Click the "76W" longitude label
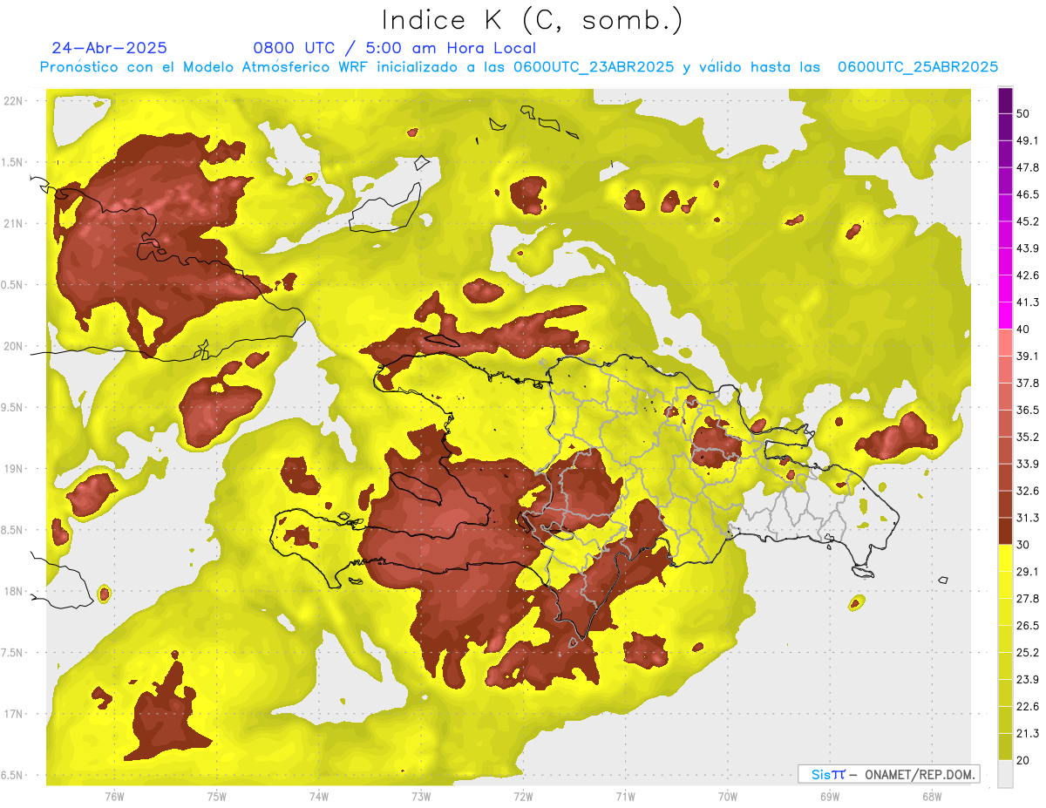1046x808 pixels. click(114, 797)
